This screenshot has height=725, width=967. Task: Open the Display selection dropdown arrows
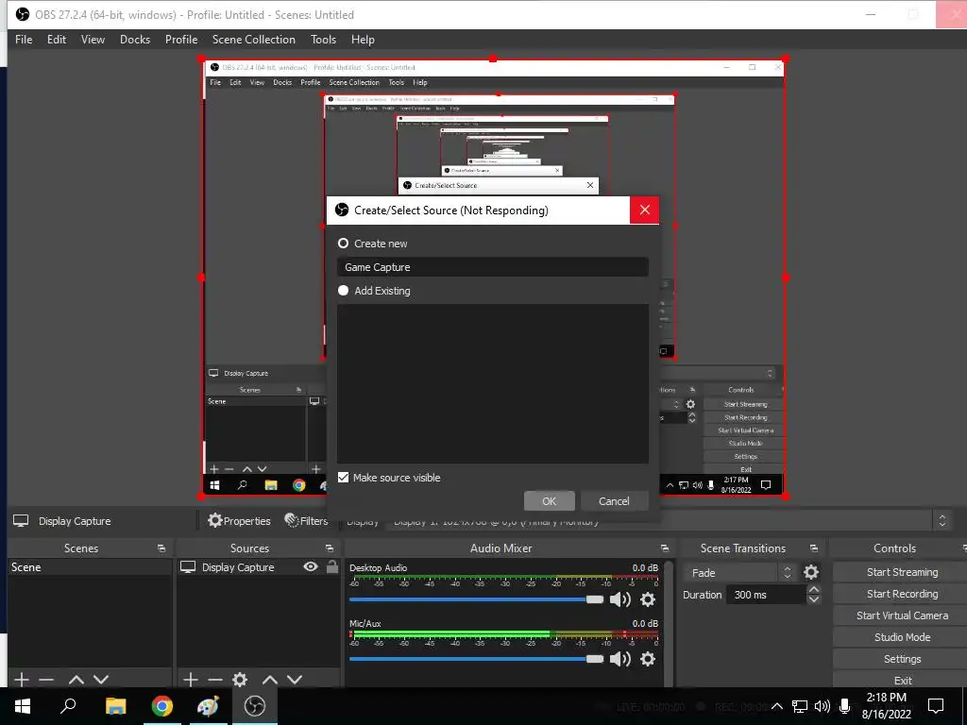click(x=942, y=521)
